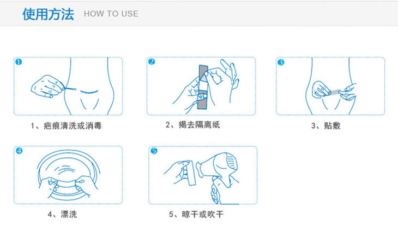Click caption 4、漂洗
398x246 pixels.
(x=63, y=214)
